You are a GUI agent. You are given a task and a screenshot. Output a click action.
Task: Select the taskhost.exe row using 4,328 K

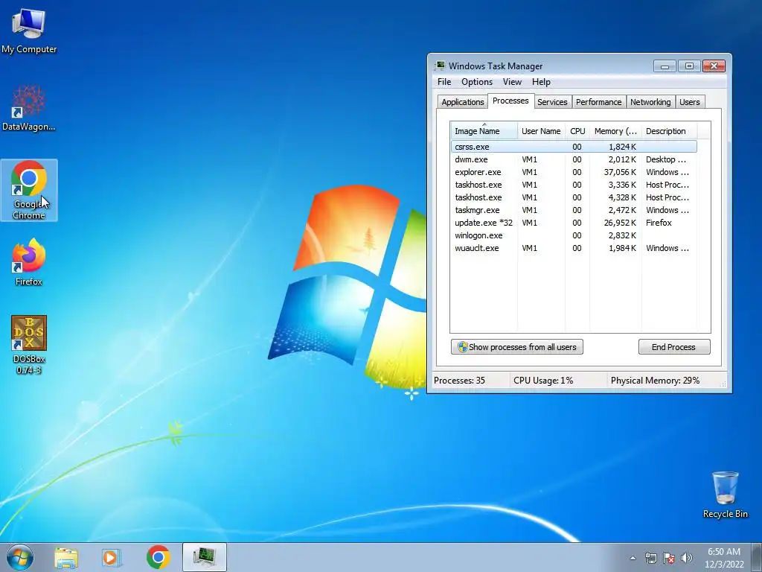coord(574,197)
